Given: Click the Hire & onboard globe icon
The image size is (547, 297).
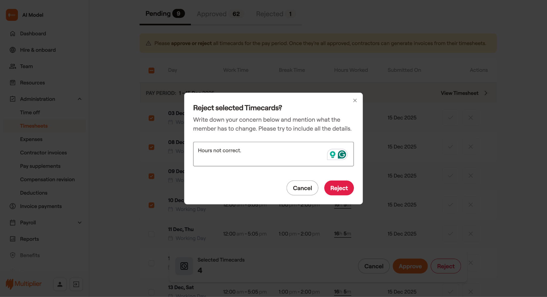Looking at the screenshot, I should (x=13, y=50).
